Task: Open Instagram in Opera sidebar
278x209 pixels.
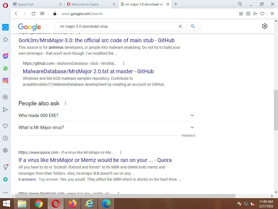Action: coord(5,81)
